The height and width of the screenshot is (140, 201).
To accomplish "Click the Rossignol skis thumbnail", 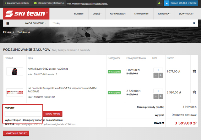I will (15, 92).
